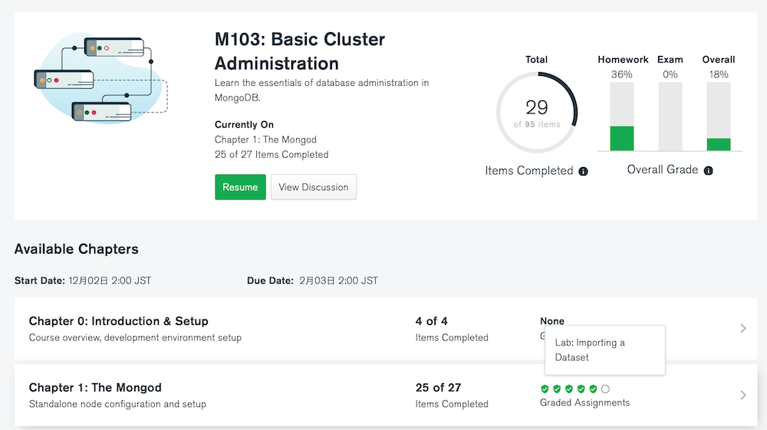Click 'Graded Assignments' label in Chapter 1
This screenshot has width=767, height=430.
[x=585, y=402]
